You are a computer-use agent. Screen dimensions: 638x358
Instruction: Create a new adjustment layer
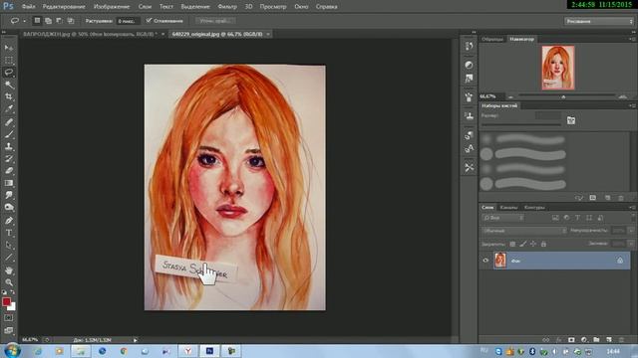(584, 340)
